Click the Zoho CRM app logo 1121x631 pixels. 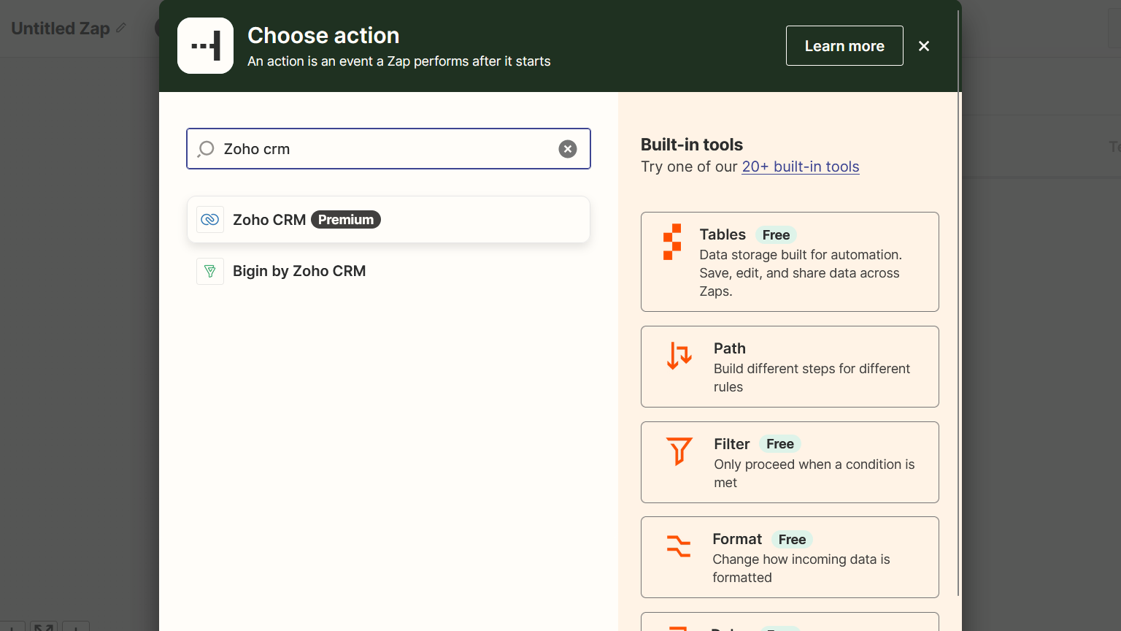coord(210,220)
